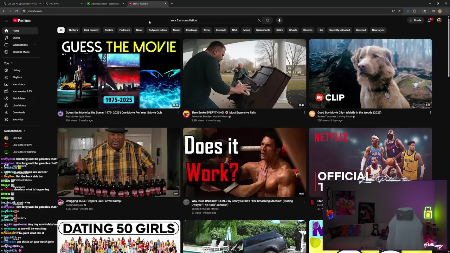Play the piano fails video thumbnail
The width and height of the screenshot is (450, 253).
click(x=245, y=74)
